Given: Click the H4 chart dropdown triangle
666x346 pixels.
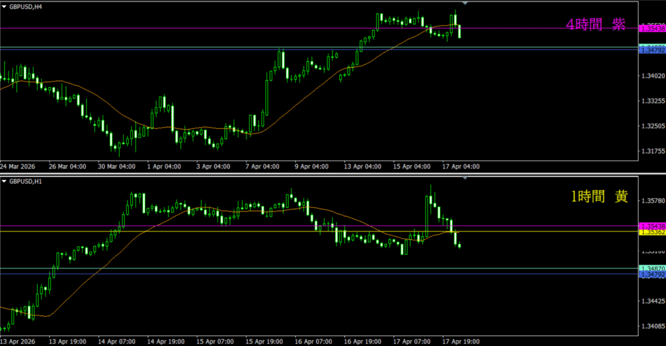Looking at the screenshot, I should tap(5, 5).
